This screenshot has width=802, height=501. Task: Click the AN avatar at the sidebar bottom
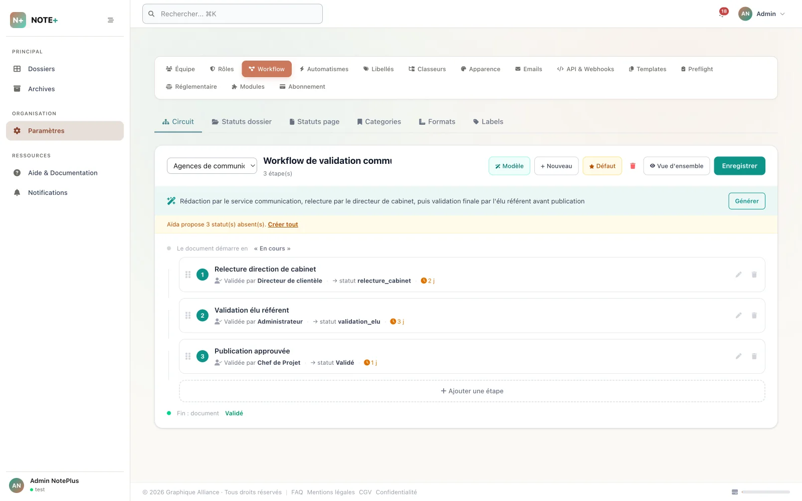17,485
